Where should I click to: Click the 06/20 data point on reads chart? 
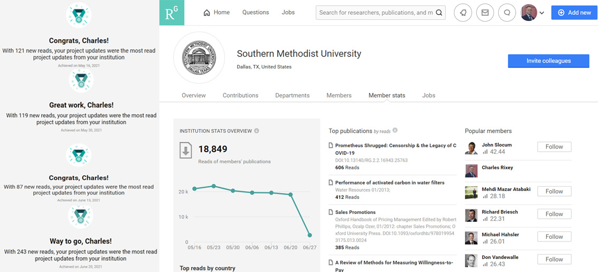[x=291, y=195]
